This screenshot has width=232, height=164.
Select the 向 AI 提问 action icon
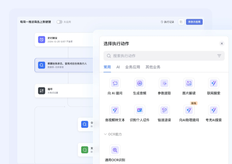point(115,83)
